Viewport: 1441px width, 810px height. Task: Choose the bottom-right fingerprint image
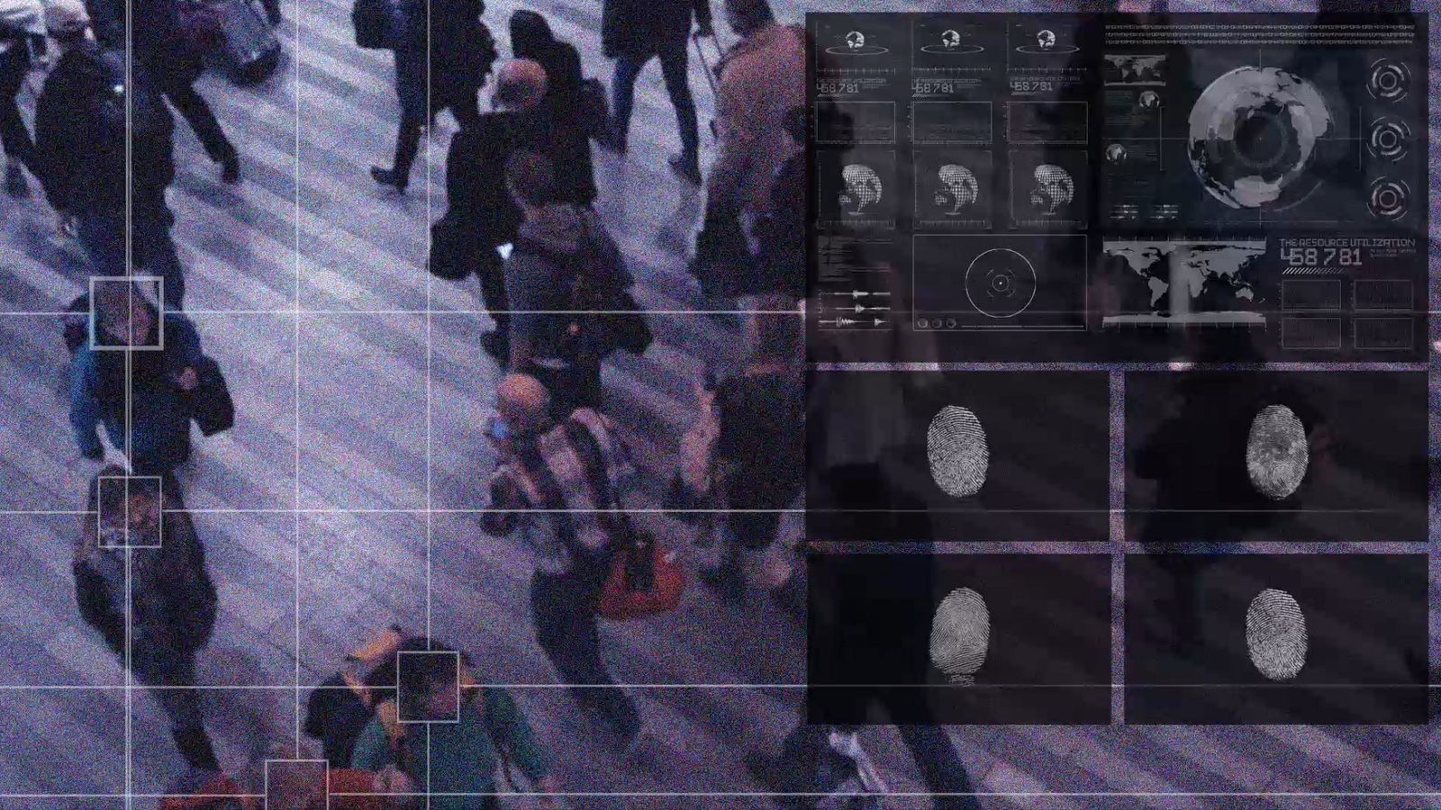(1275, 635)
